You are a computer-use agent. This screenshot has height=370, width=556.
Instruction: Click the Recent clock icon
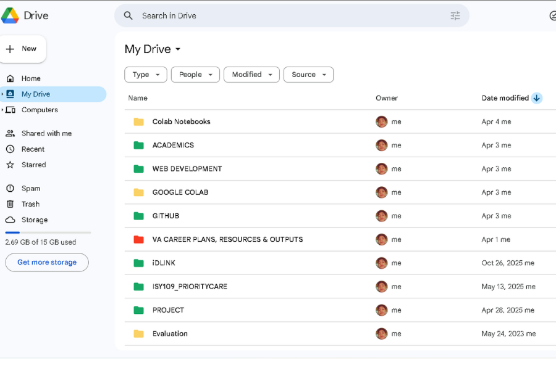click(x=11, y=149)
